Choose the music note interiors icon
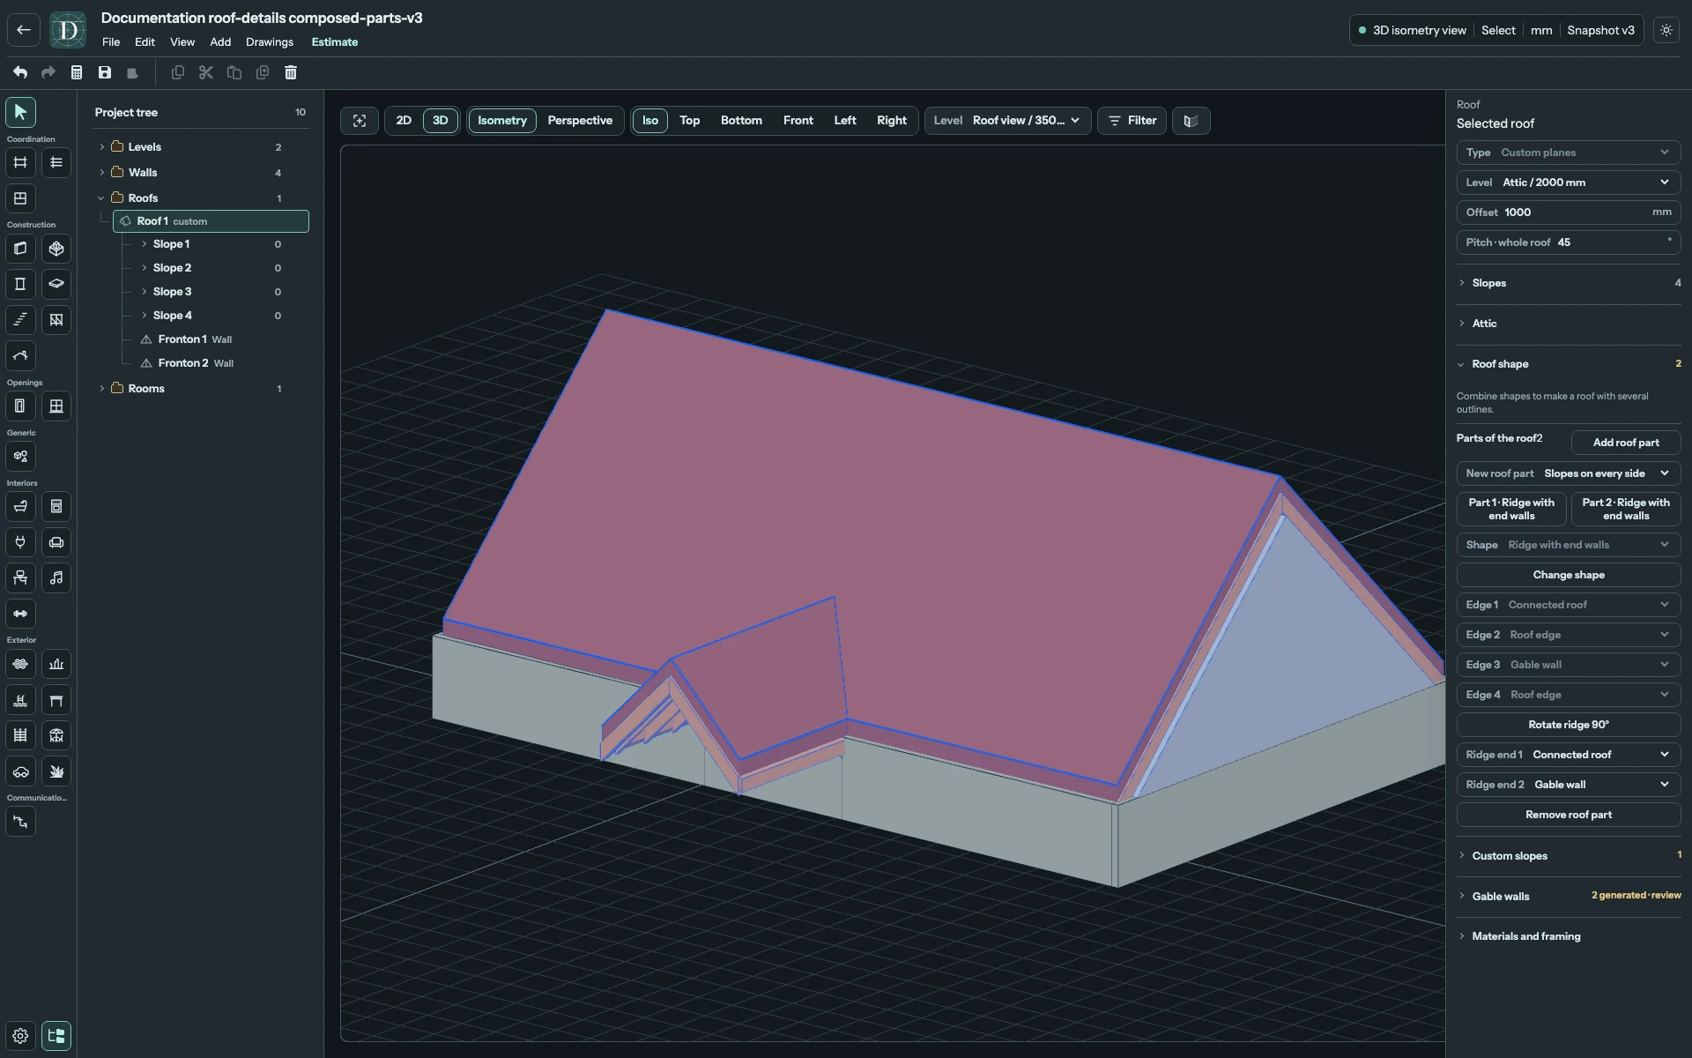Image resolution: width=1692 pixels, height=1058 pixels. click(56, 578)
